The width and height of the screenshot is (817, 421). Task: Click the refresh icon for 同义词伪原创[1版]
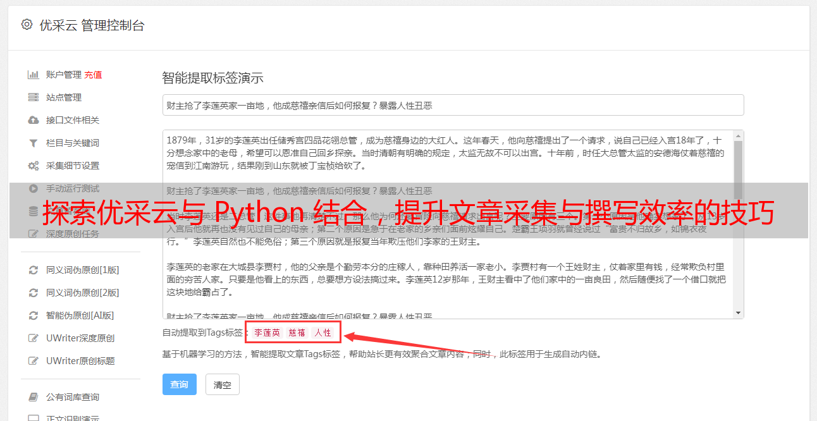[x=34, y=270]
